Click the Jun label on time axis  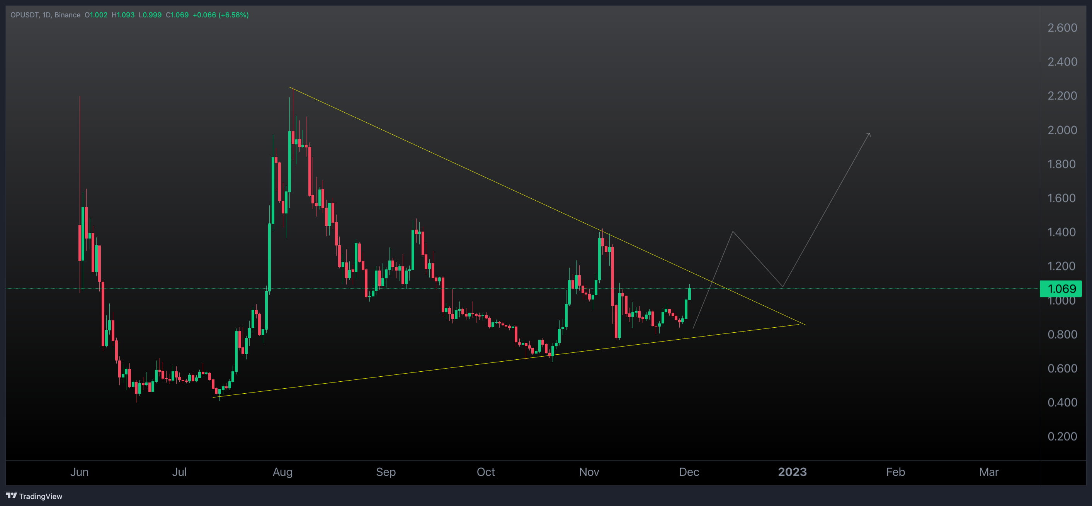(x=79, y=472)
